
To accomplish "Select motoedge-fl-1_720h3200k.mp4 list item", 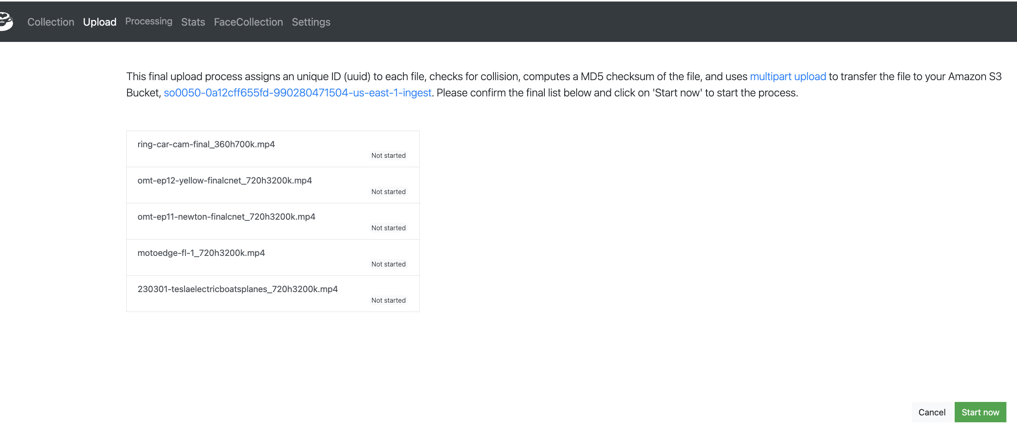I will [201, 253].
